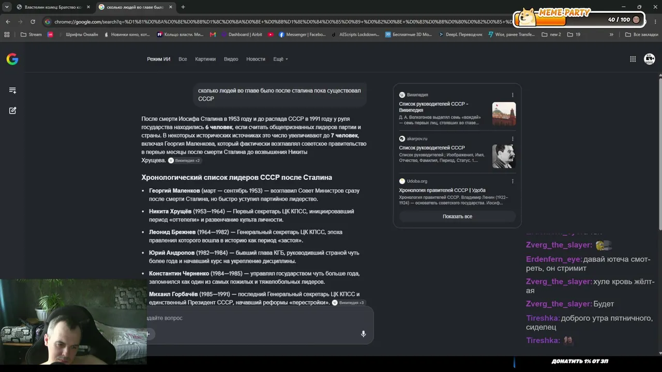Image resolution: width=662 pixels, height=372 pixels.
Task: Open AI mode history list icon in sidebar
Action: tap(12, 90)
